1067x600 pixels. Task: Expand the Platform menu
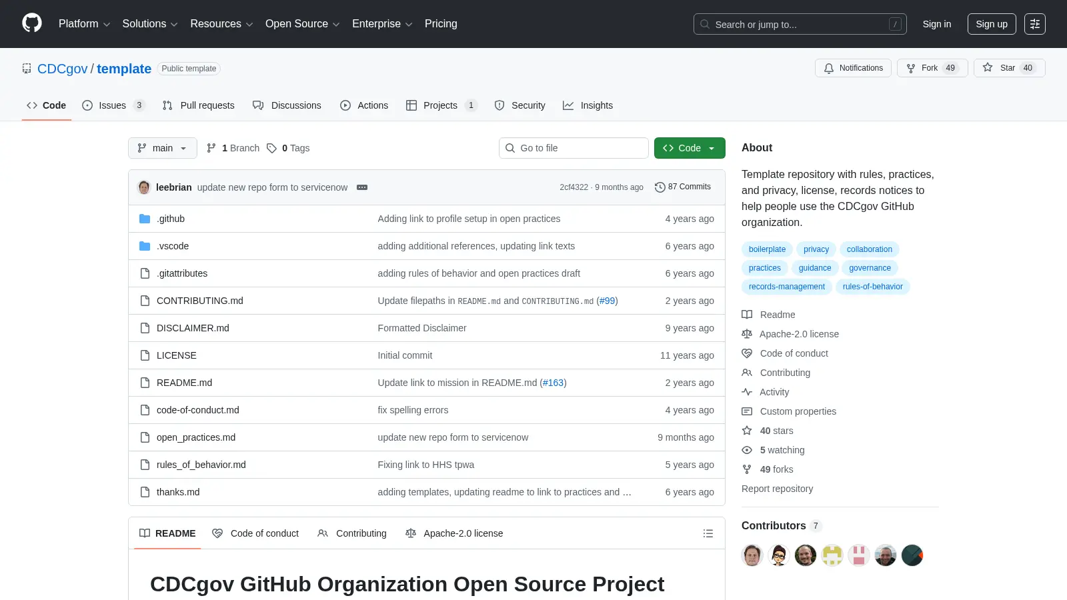[84, 24]
